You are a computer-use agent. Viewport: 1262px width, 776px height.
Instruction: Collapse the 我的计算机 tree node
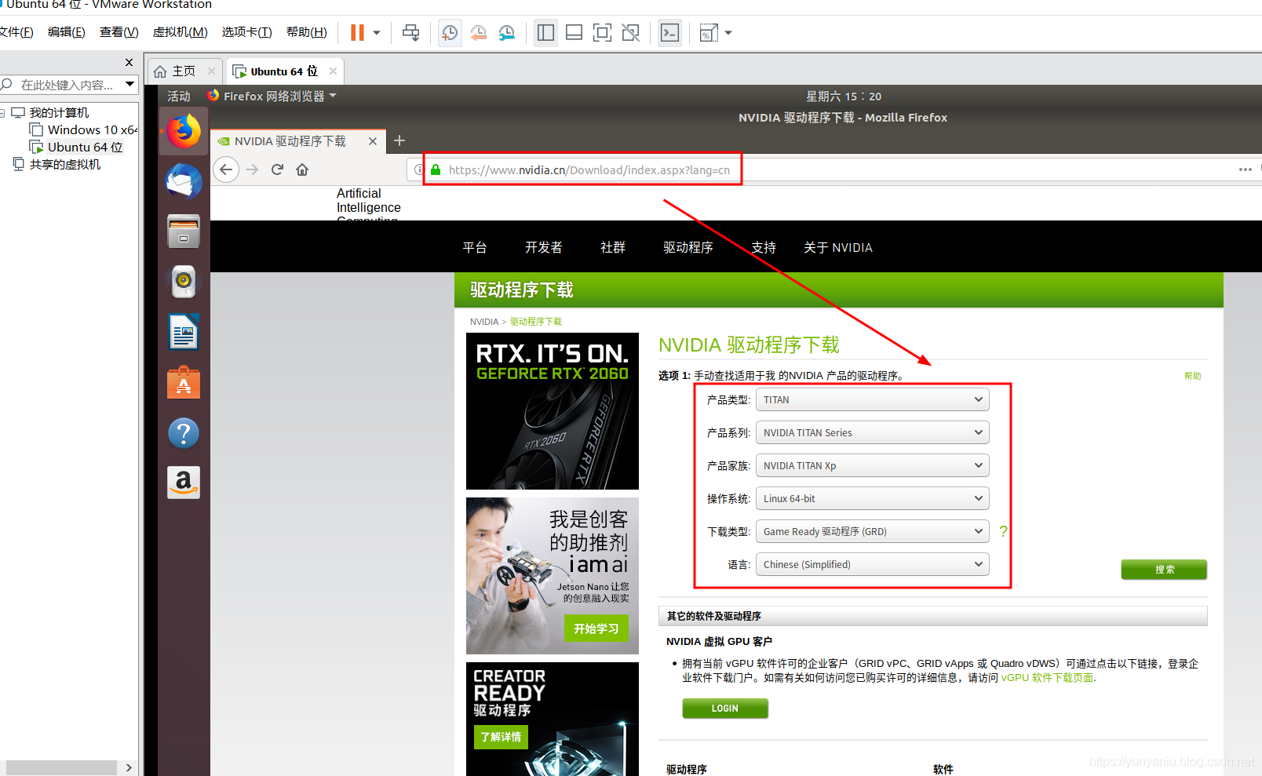point(2,113)
